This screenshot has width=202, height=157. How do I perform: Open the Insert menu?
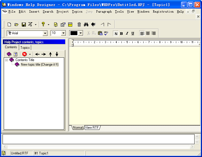(34, 11)
